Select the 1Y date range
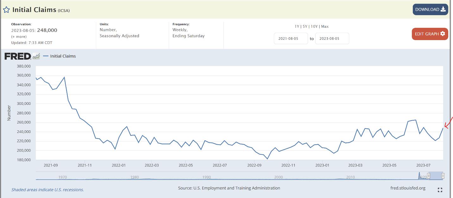The width and height of the screenshot is (453, 198). tap(297, 27)
